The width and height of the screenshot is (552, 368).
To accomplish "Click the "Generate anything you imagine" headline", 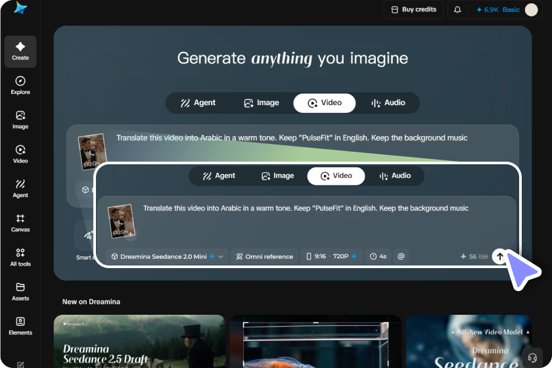I will (292, 58).
